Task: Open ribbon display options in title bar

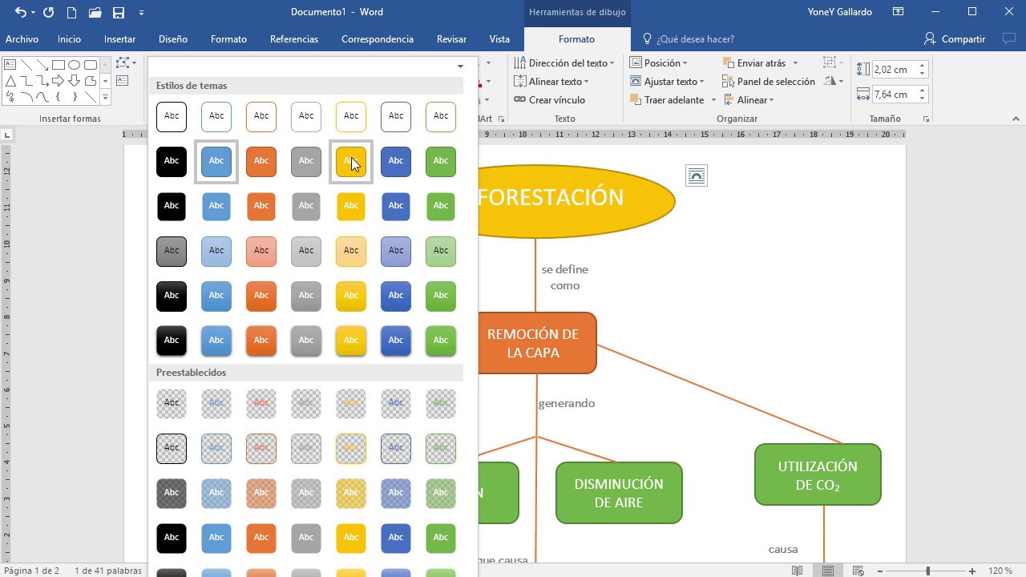Action: (899, 12)
